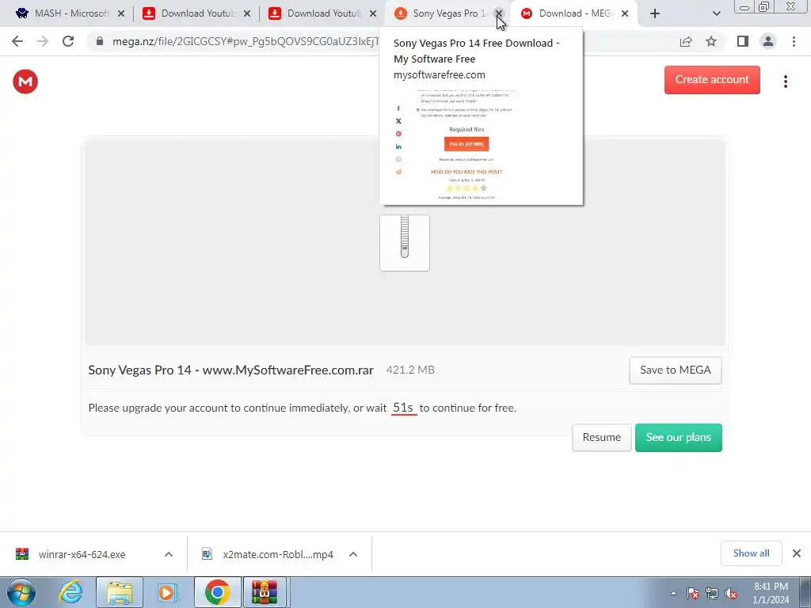Click Save to MEGA button
The width and height of the screenshot is (811, 608).
coord(675,370)
